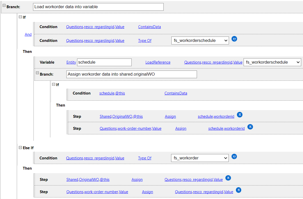Collapse the Else If block
This screenshot has width=303, height=199.
pos(20,147)
